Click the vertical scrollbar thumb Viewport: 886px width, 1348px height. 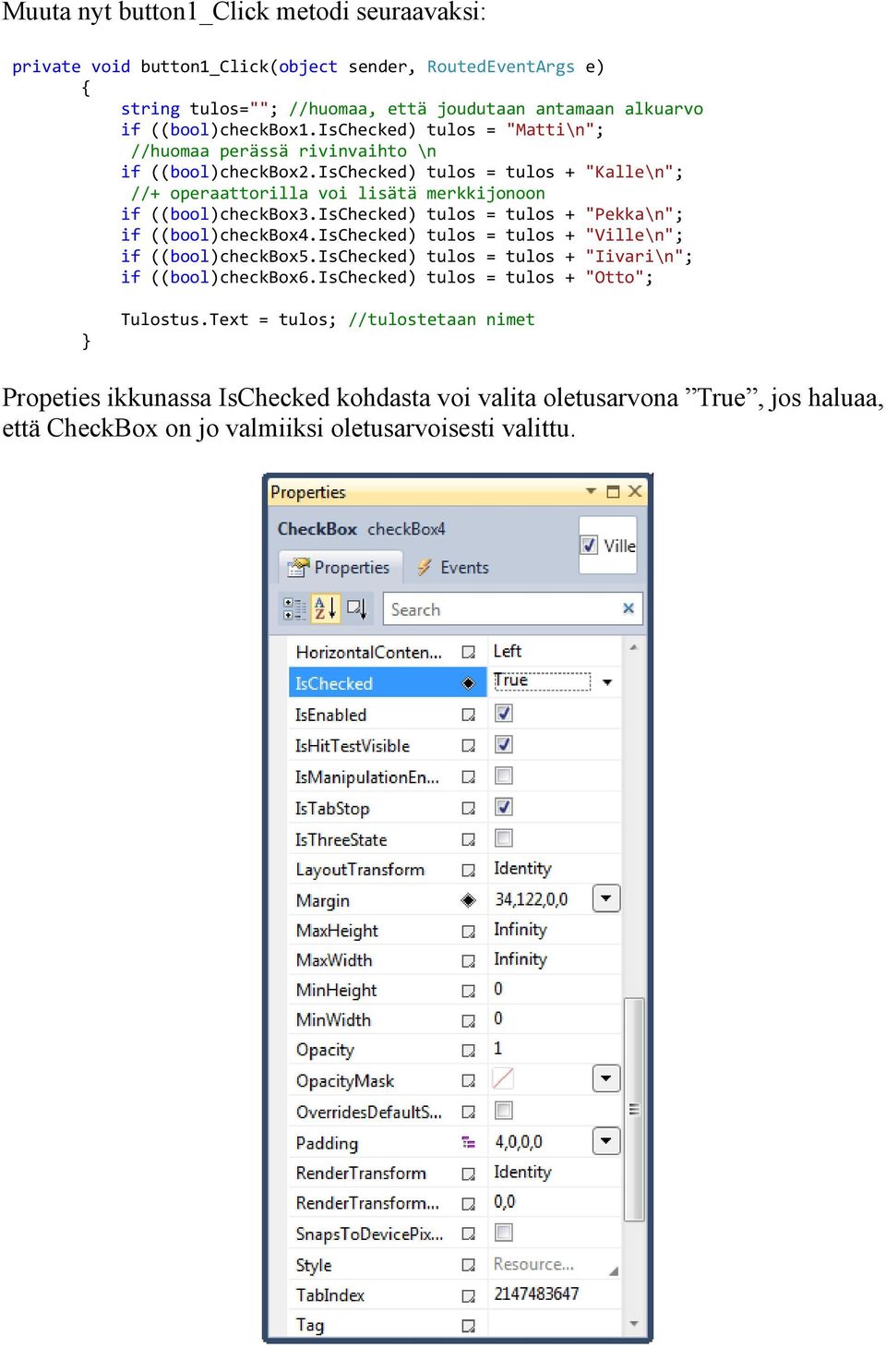tap(634, 1109)
